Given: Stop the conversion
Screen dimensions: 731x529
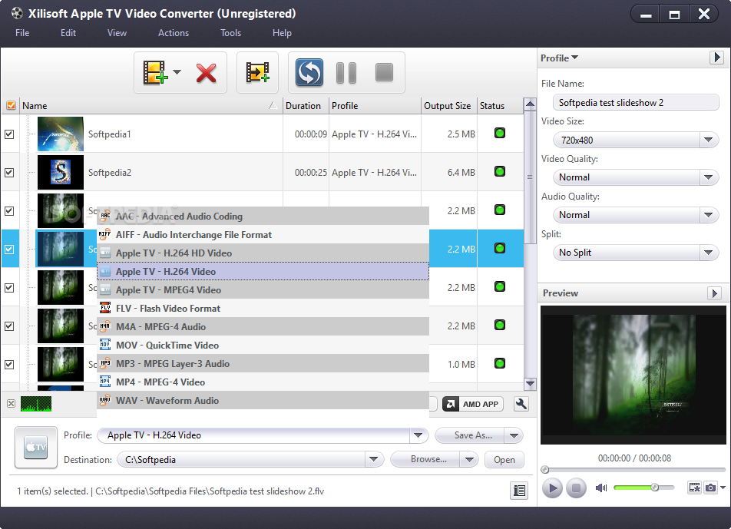Looking at the screenshot, I should click(384, 72).
